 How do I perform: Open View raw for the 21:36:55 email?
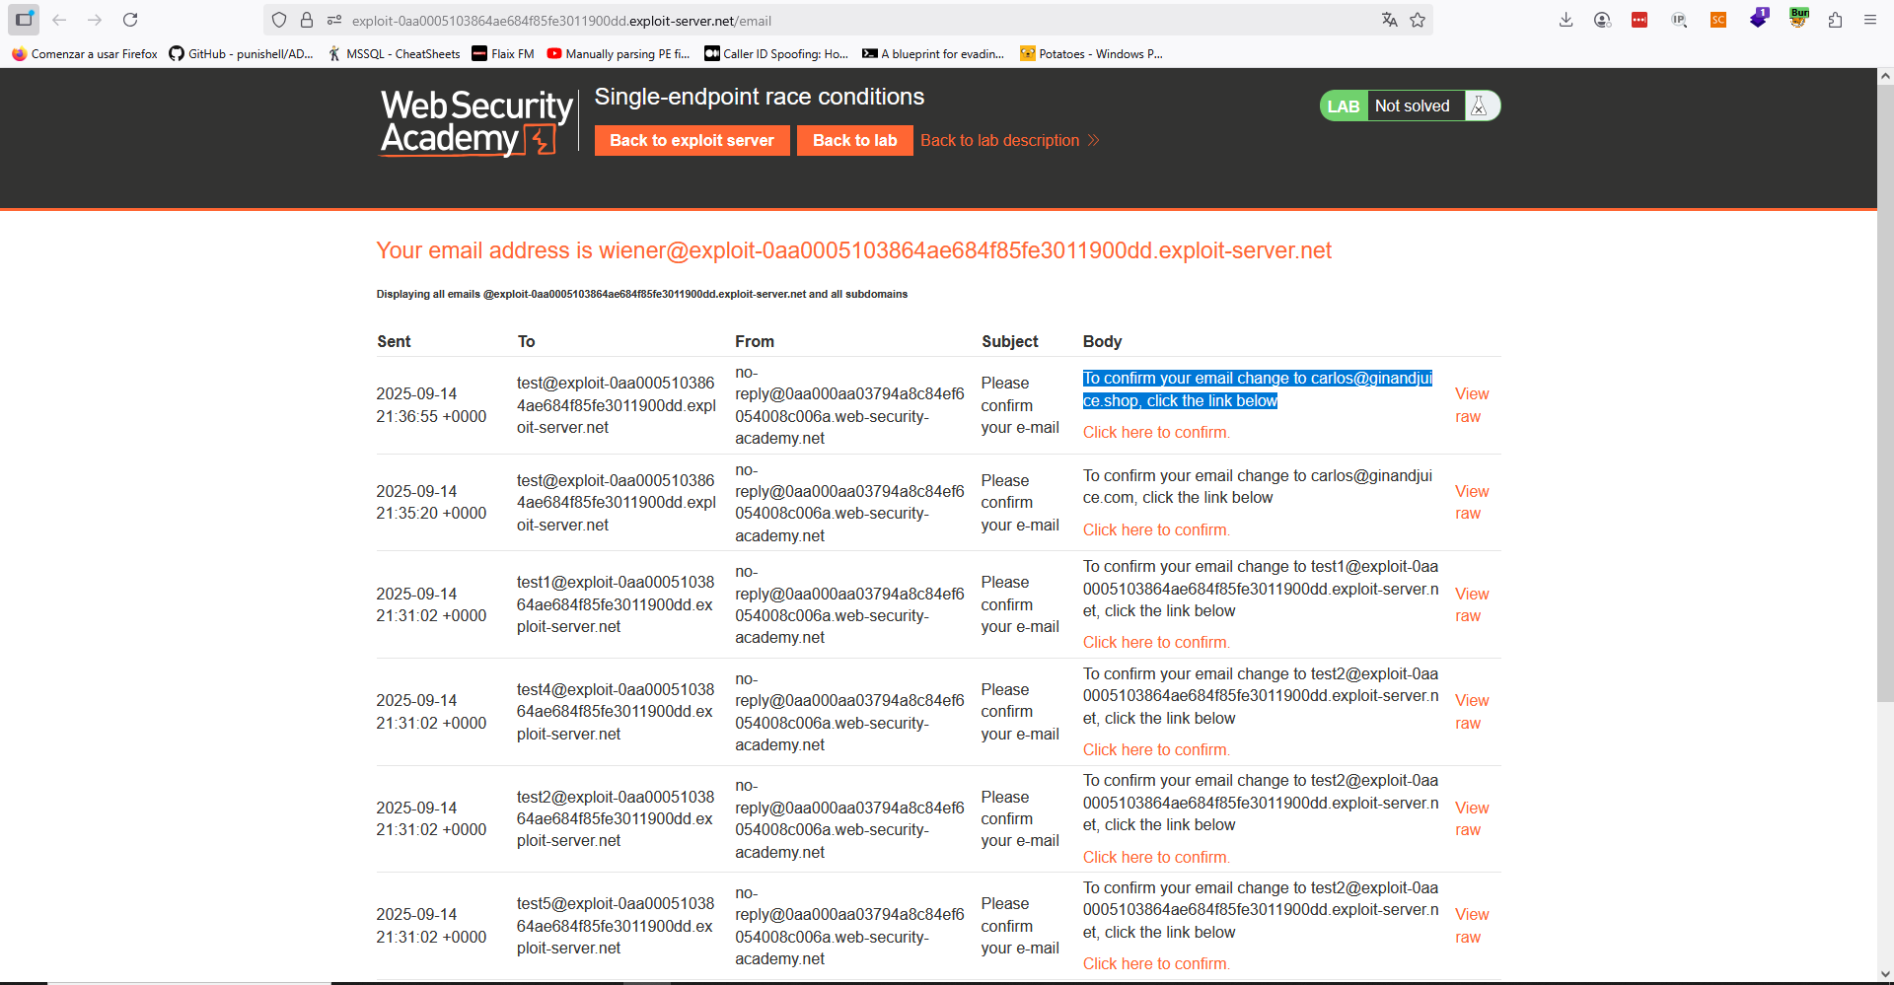1471,405
